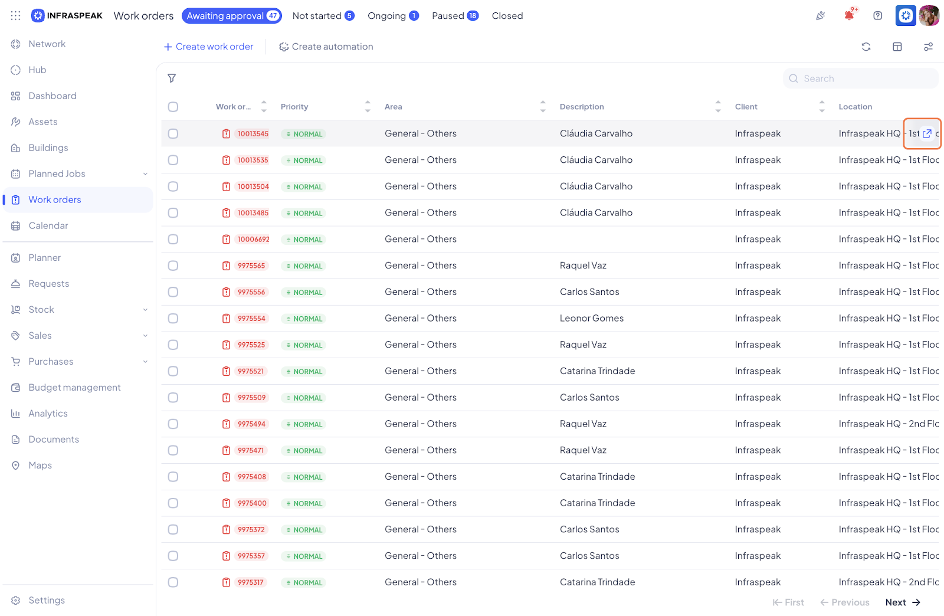
Task: Expand the Planned Jobs submenu
Action: point(145,174)
